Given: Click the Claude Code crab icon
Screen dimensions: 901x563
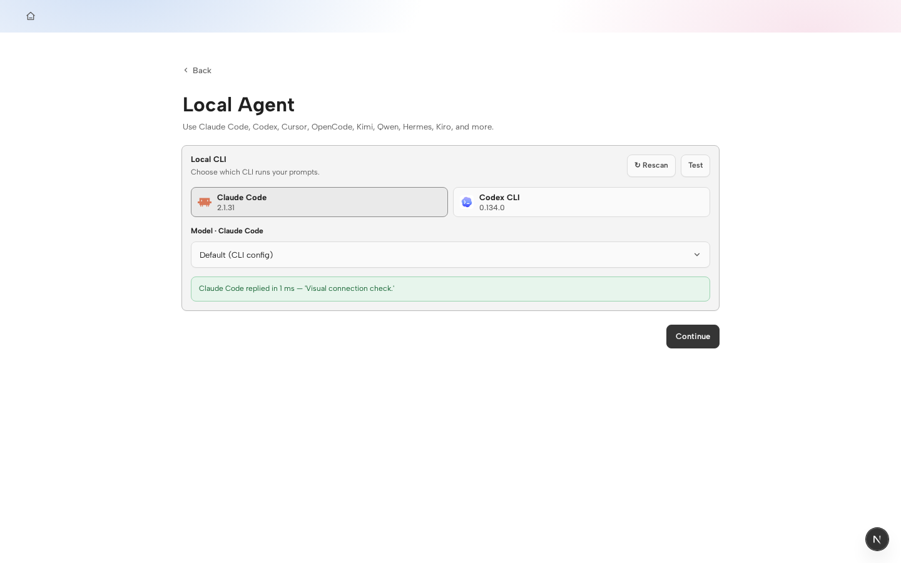Looking at the screenshot, I should pyautogui.click(x=205, y=202).
